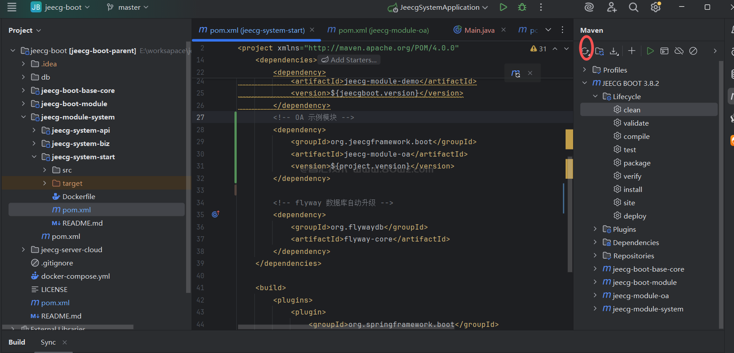Close Main.java editor tab
The width and height of the screenshot is (734, 353).
click(504, 30)
